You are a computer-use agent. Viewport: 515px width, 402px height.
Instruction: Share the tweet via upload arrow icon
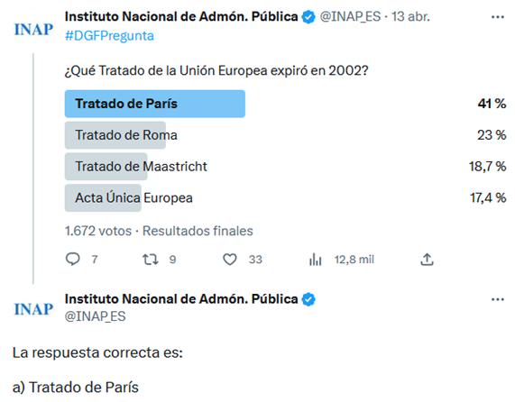click(427, 260)
